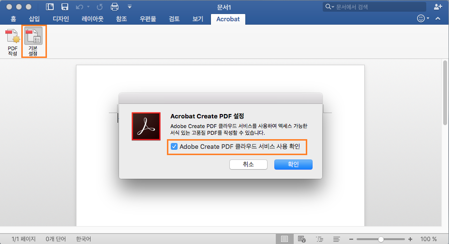Go to the 보기 tab

pos(197,19)
